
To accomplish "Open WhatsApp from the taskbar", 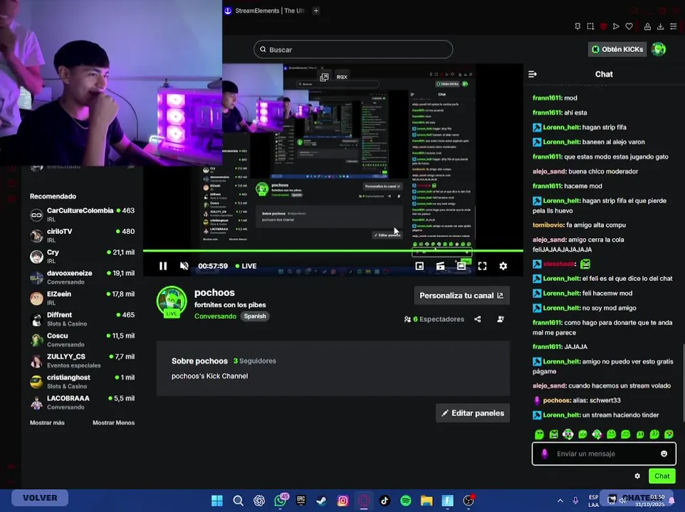I will 280,500.
